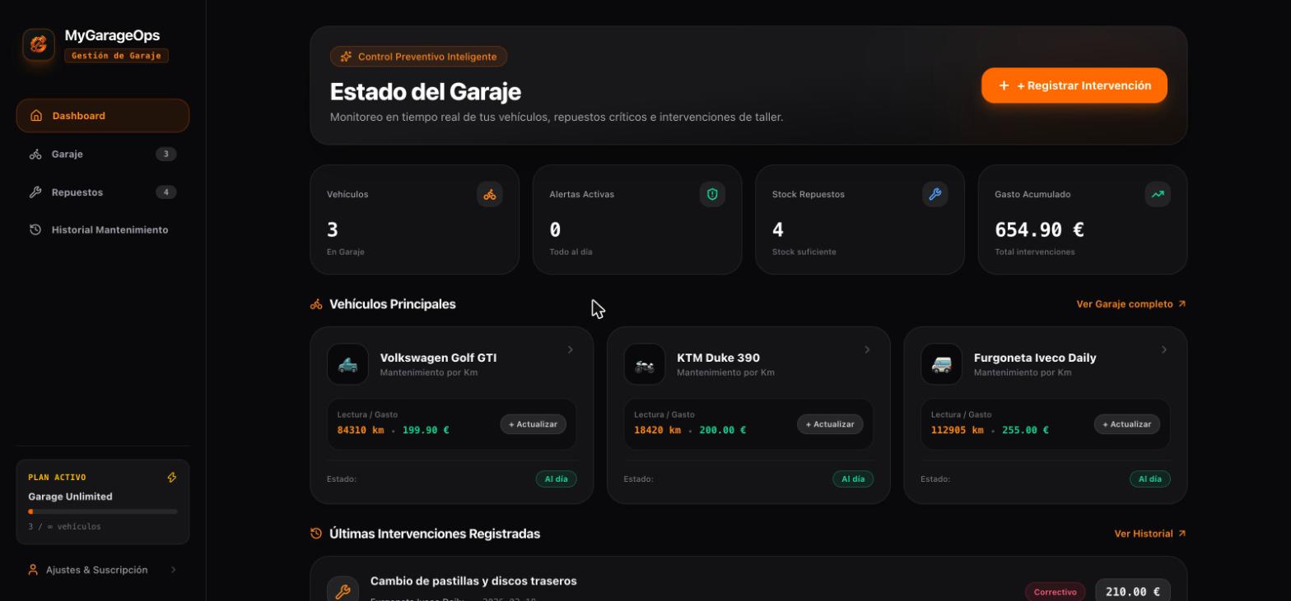Open the Ver Garaje completo link
Image resolution: width=1291 pixels, height=601 pixels.
point(1131,304)
